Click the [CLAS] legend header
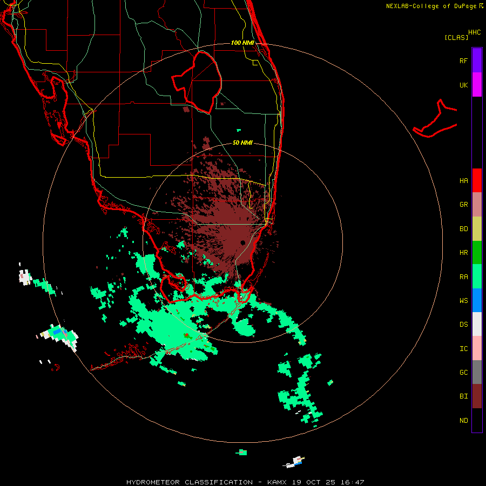Image resolution: width=486 pixels, height=486 pixels. tap(456, 37)
